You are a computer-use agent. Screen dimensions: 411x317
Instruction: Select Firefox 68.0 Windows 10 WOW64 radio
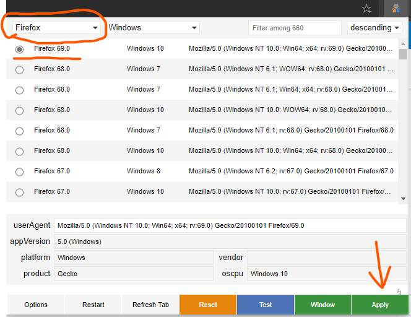click(19, 111)
